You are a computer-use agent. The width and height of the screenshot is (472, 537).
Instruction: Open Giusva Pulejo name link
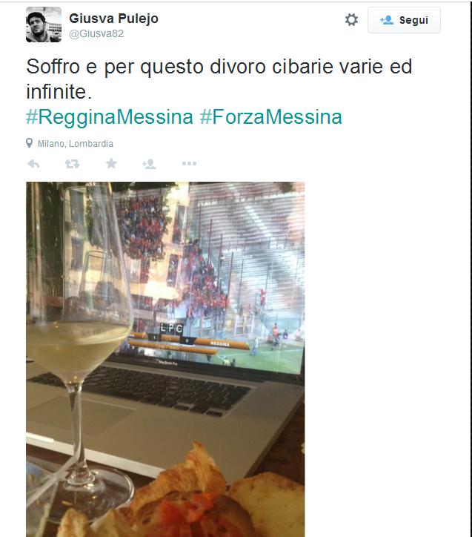click(x=114, y=19)
